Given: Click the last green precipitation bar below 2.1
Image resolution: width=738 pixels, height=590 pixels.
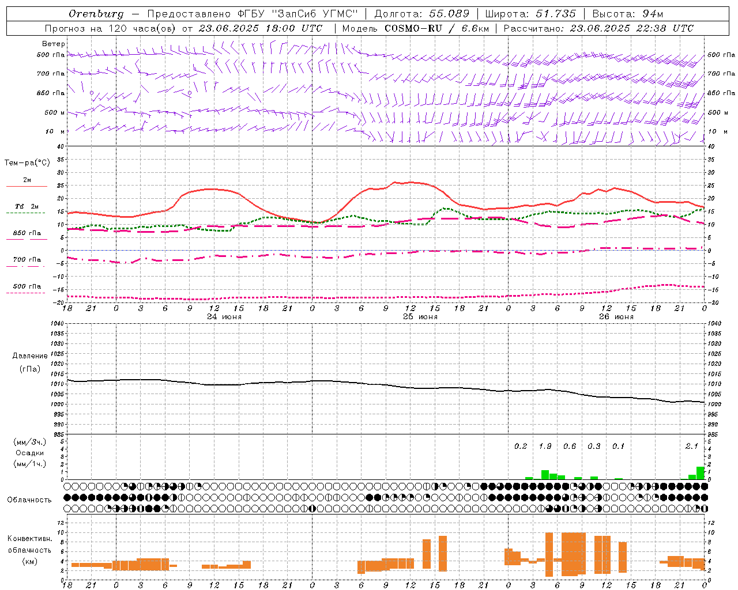Looking at the screenshot, I should point(701,473).
